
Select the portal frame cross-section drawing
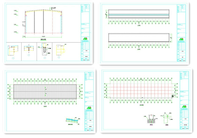click(43, 21)
